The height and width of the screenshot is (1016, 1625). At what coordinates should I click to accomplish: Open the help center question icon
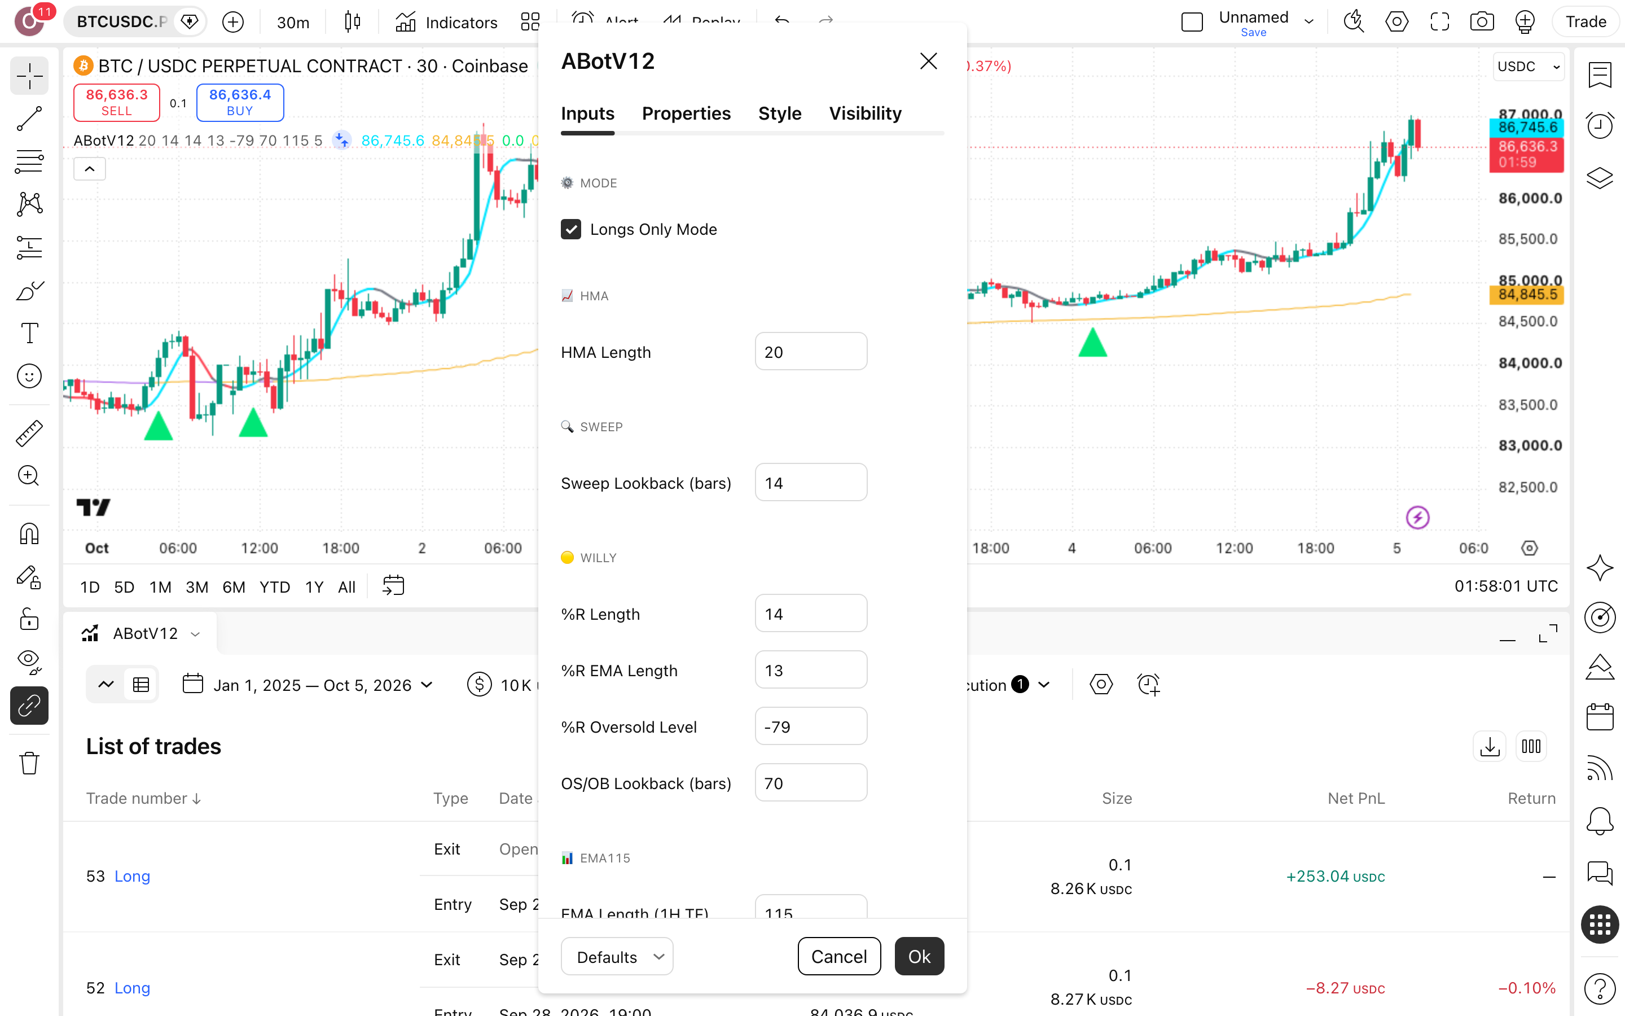tap(1600, 988)
